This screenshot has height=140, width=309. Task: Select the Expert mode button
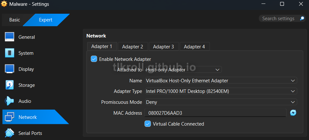coord(46,20)
